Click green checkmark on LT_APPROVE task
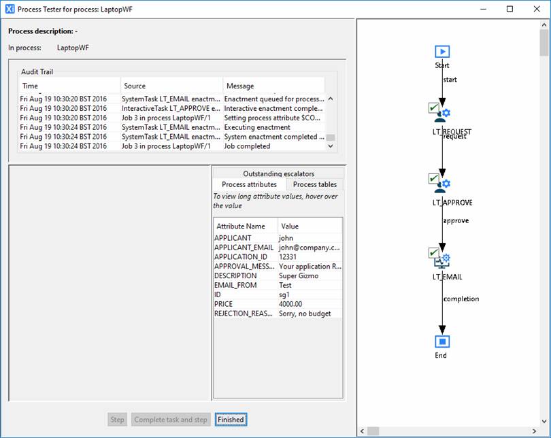Viewport: 551px width, 438px height. [433, 178]
